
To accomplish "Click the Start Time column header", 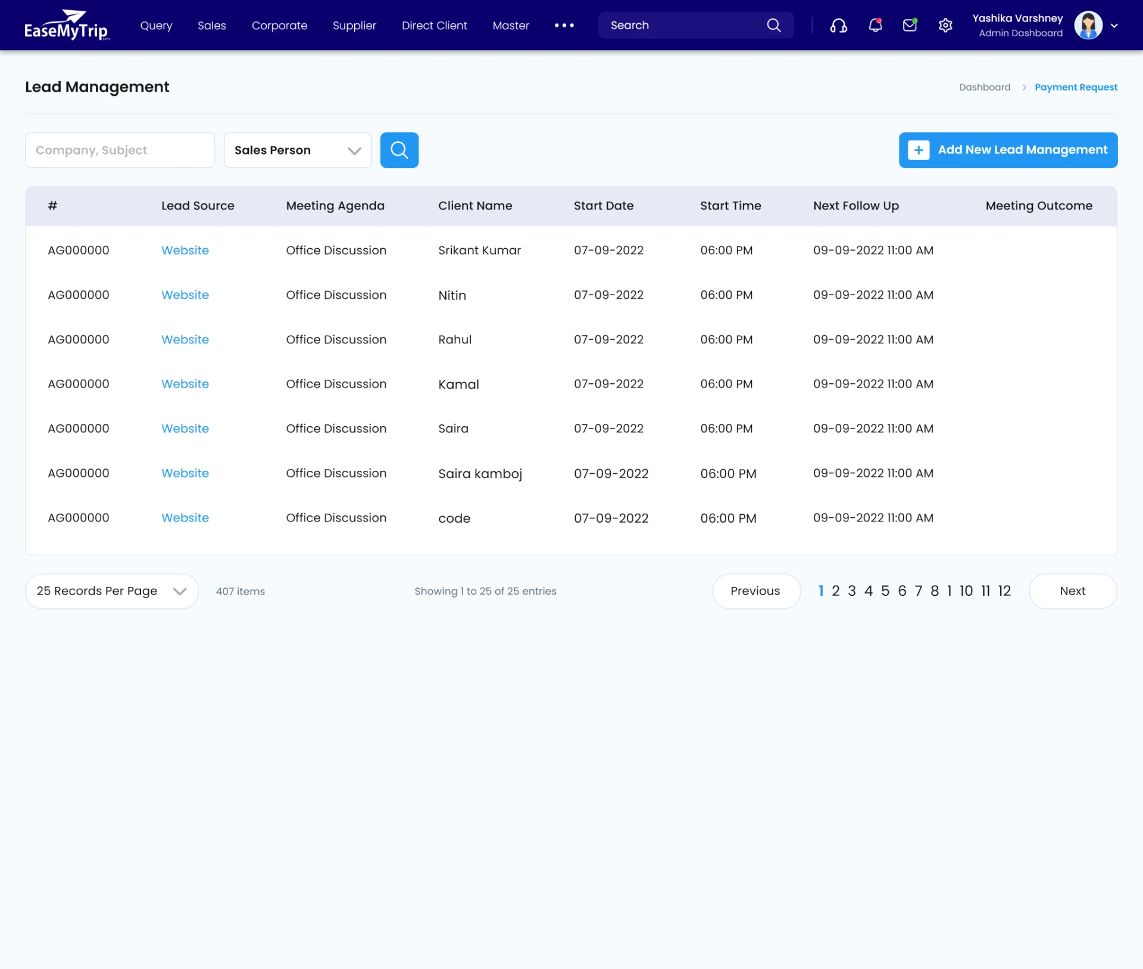I will point(730,205).
